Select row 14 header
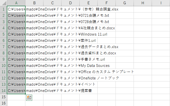The image size is (170, 106). pos(4,91)
